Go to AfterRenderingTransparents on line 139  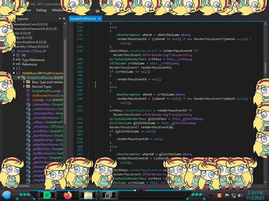click(x=166, y=55)
